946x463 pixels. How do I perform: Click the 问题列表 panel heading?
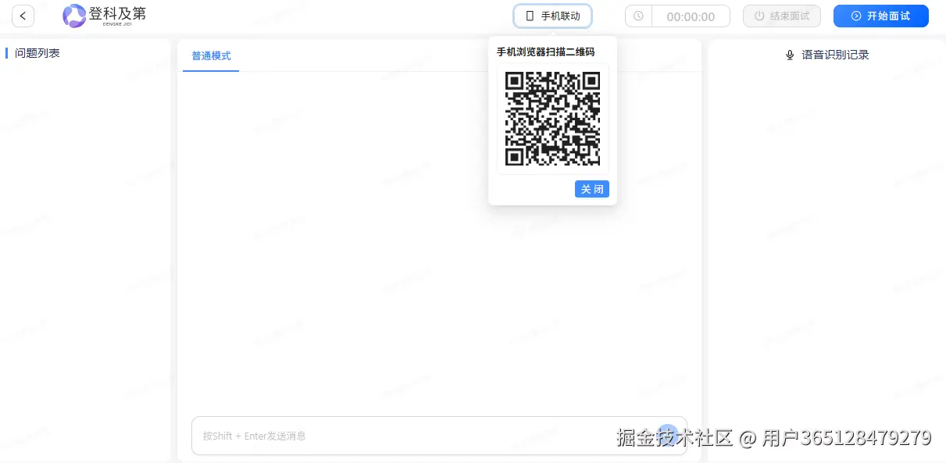[37, 53]
